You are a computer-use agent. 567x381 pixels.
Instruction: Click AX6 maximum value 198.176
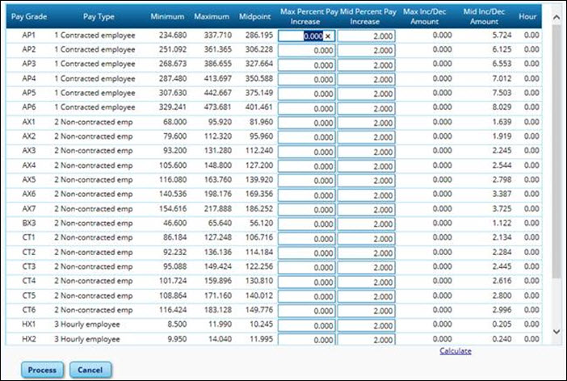point(218,194)
